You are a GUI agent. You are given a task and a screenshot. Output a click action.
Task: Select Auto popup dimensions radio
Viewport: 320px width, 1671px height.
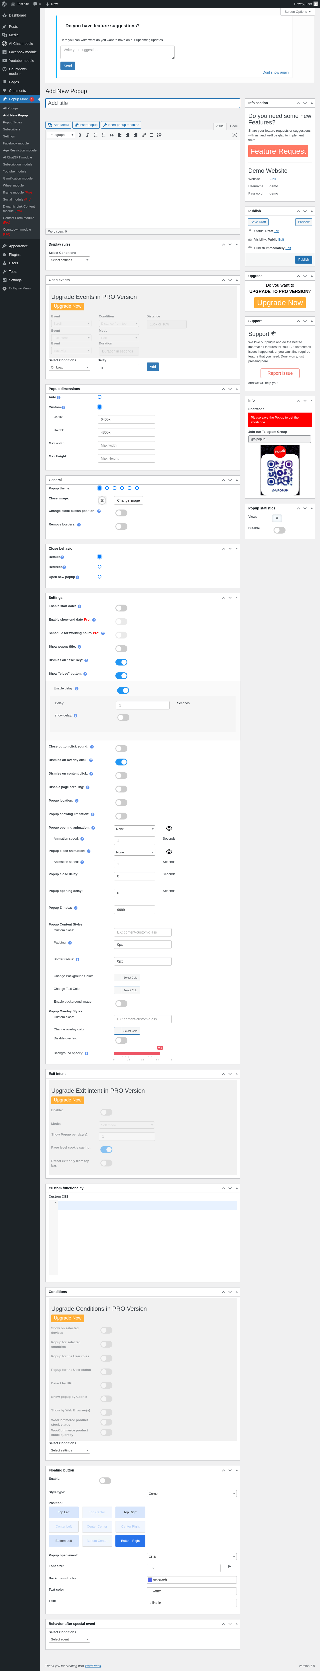99,397
